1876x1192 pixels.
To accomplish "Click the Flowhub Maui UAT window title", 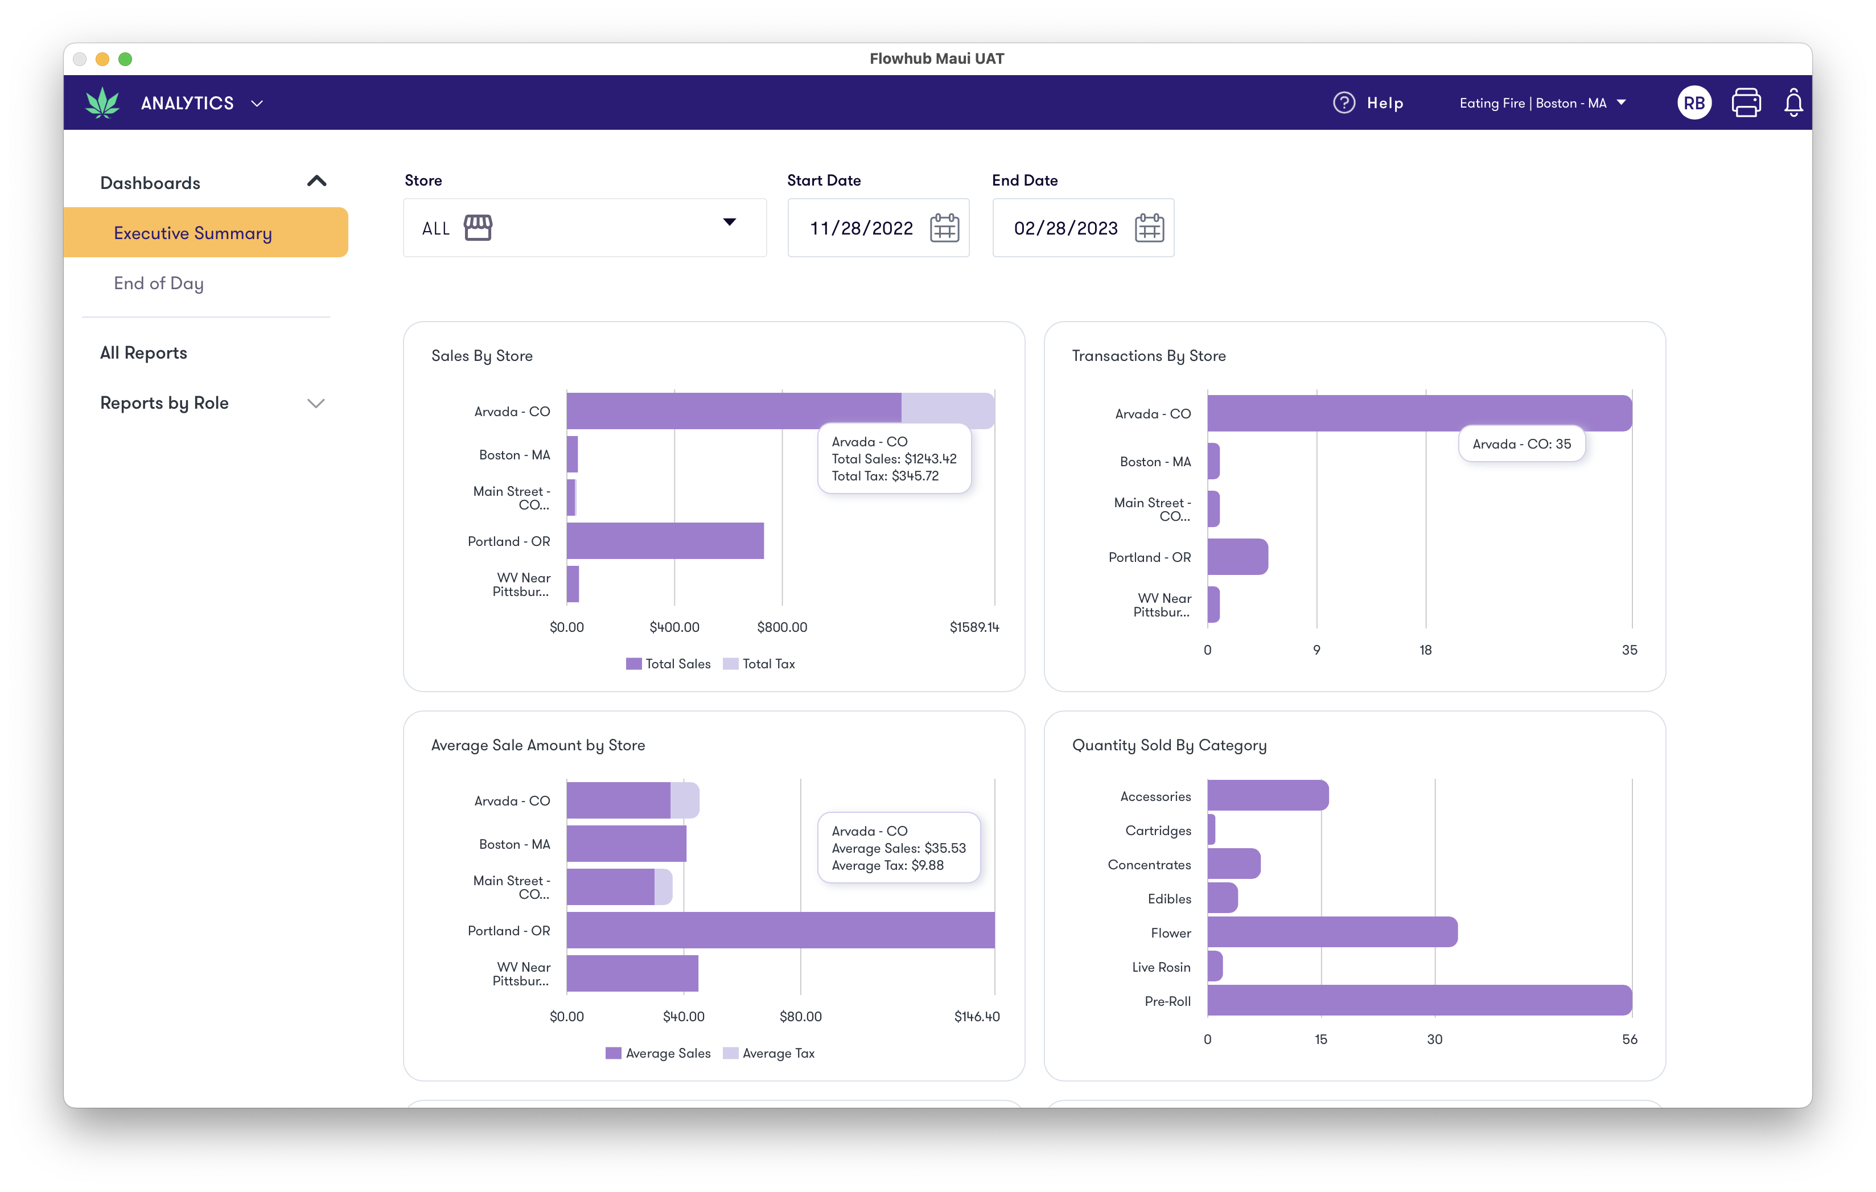I will click(937, 59).
